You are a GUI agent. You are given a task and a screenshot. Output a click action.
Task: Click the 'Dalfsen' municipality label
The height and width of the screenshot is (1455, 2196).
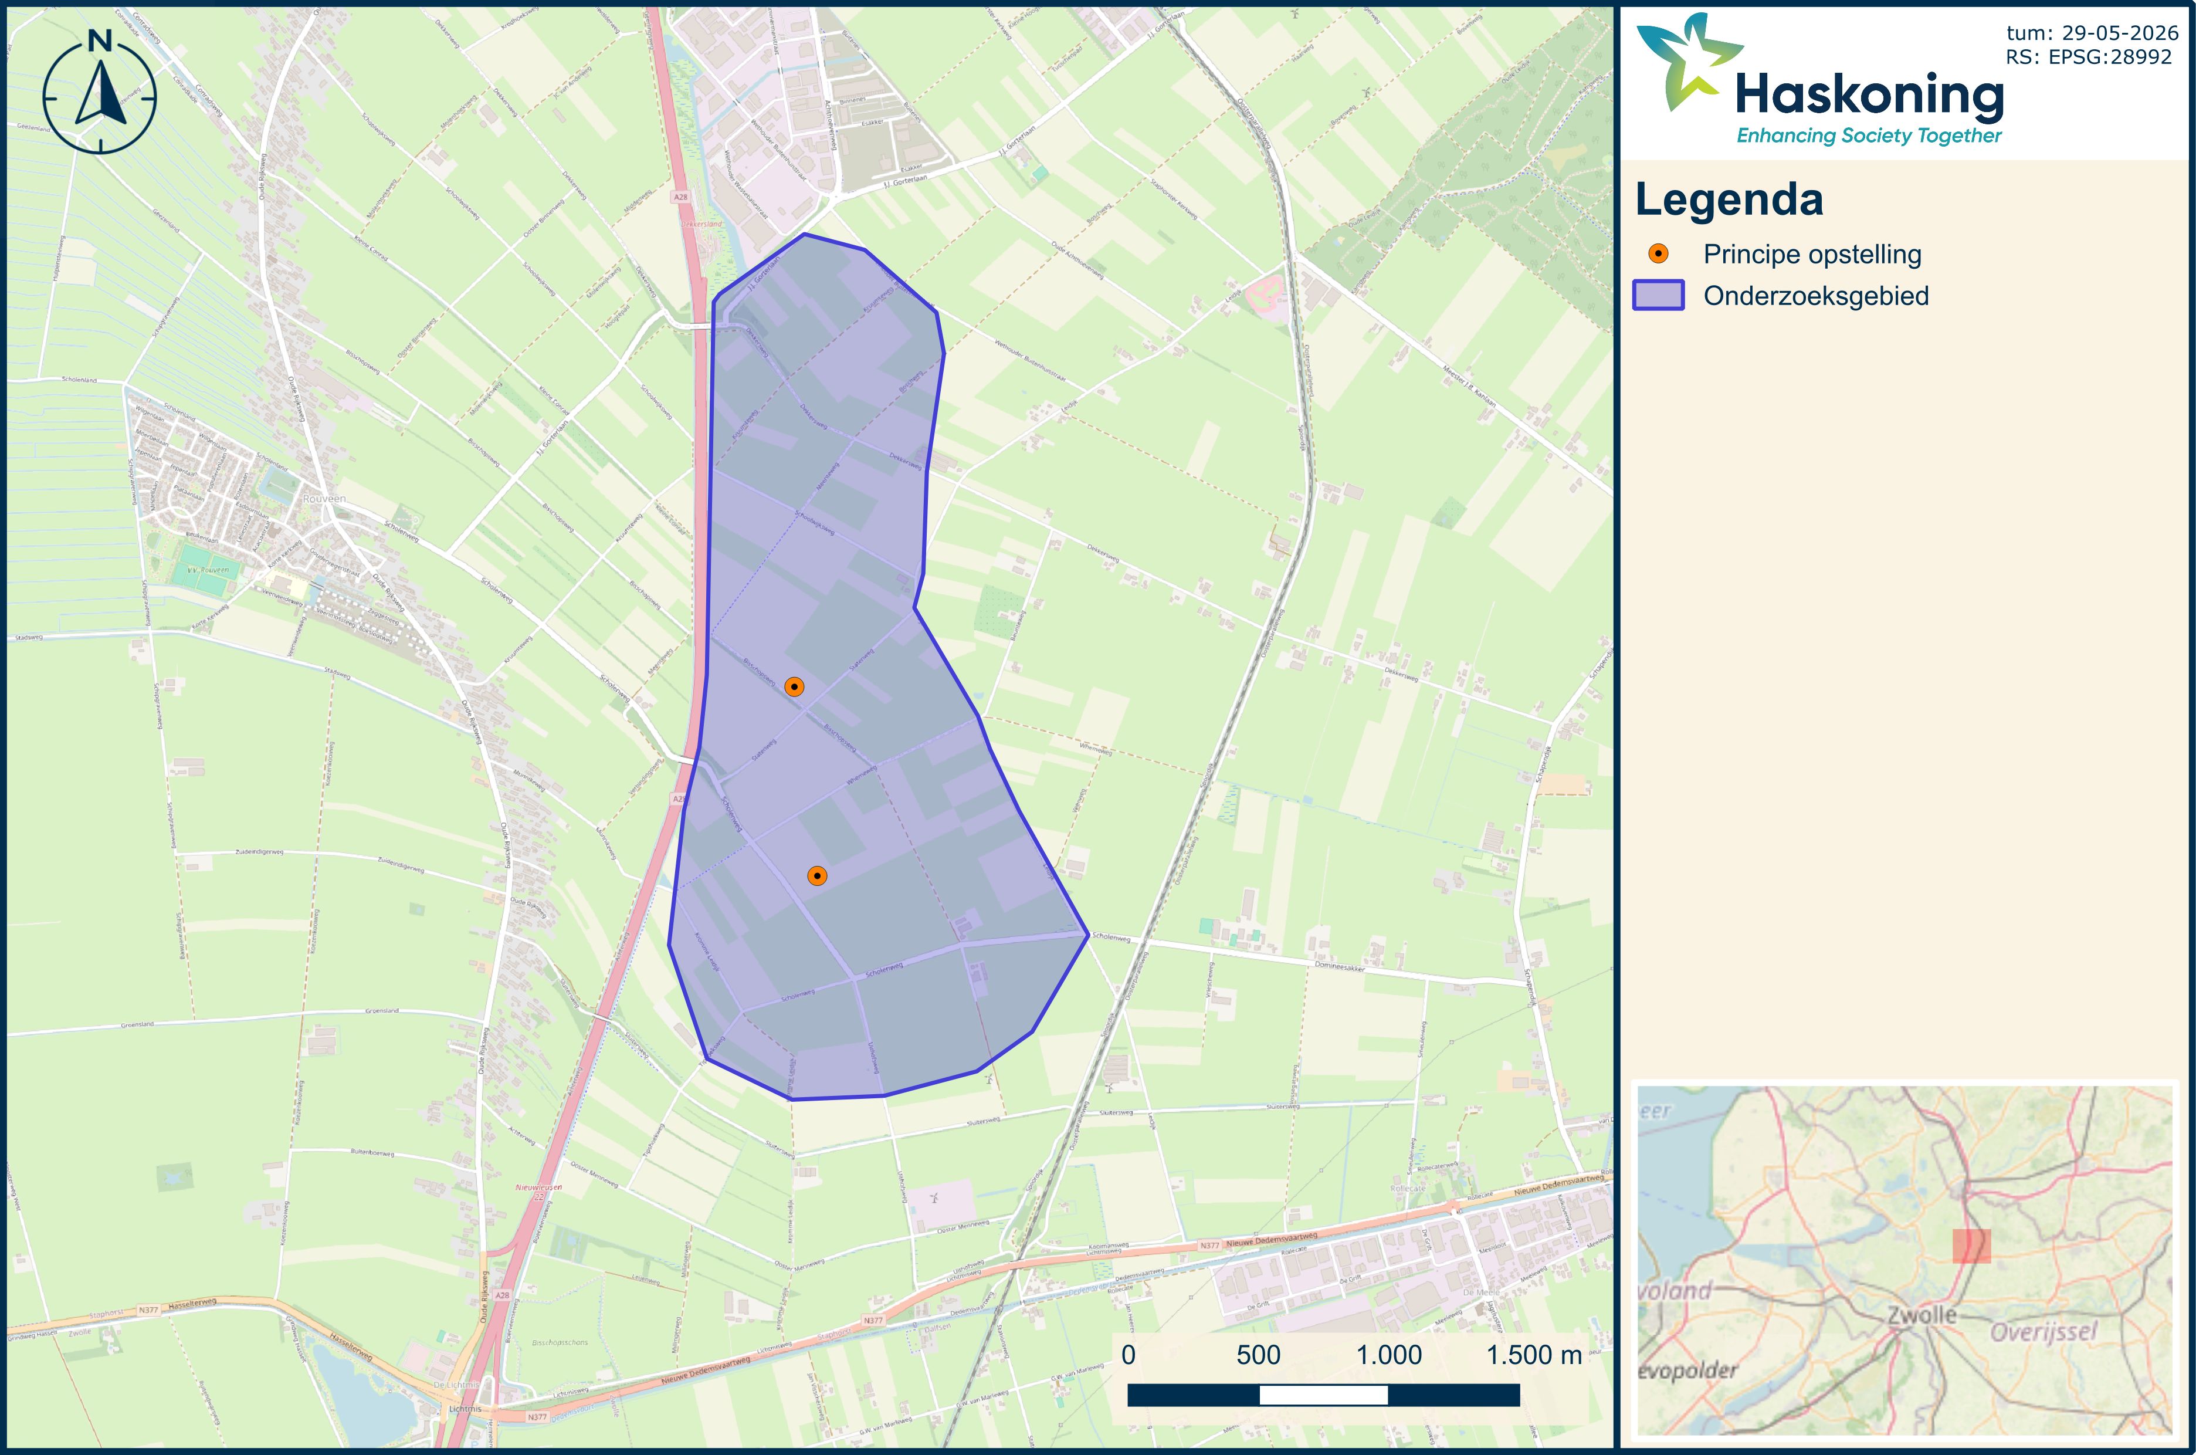point(938,1329)
